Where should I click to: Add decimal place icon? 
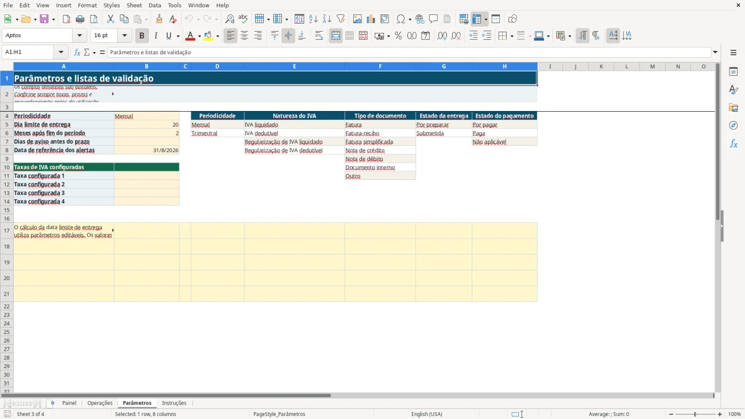pyautogui.click(x=442, y=36)
